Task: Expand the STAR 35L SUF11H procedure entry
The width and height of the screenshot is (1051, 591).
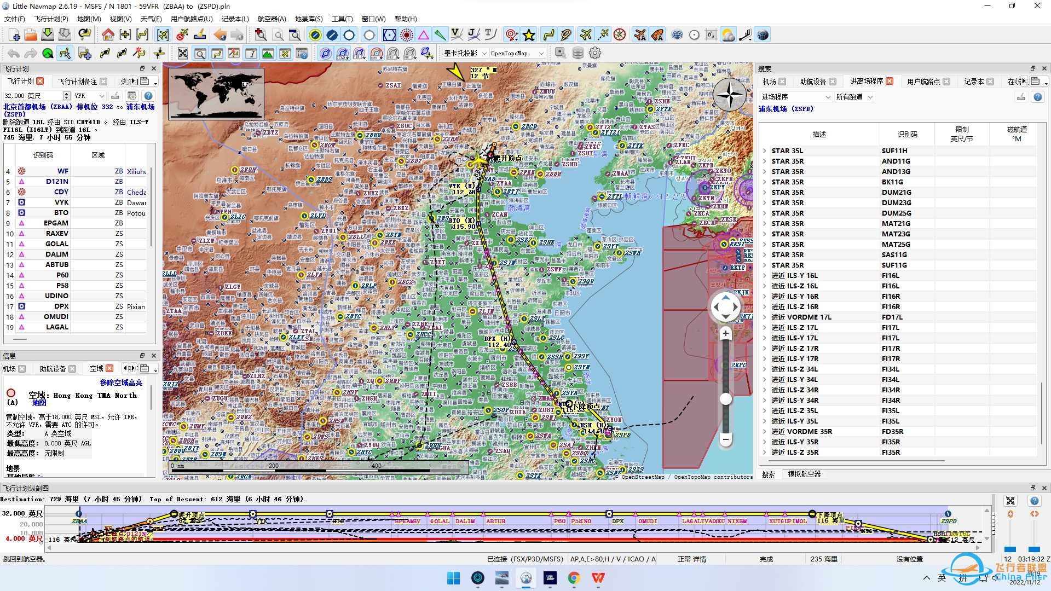Action: pyautogui.click(x=765, y=150)
